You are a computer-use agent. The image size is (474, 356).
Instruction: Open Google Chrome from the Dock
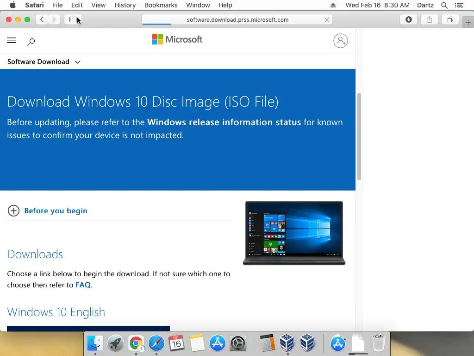[x=136, y=343]
